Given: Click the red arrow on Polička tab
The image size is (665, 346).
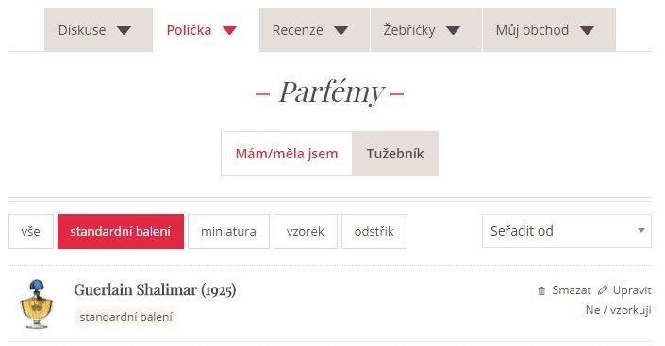Looking at the screenshot, I should tap(229, 30).
